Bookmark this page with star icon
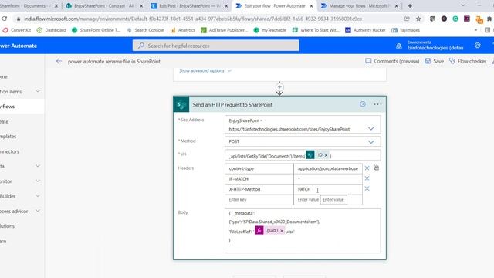Image resolution: width=494 pixels, height=278 pixels. (418, 19)
